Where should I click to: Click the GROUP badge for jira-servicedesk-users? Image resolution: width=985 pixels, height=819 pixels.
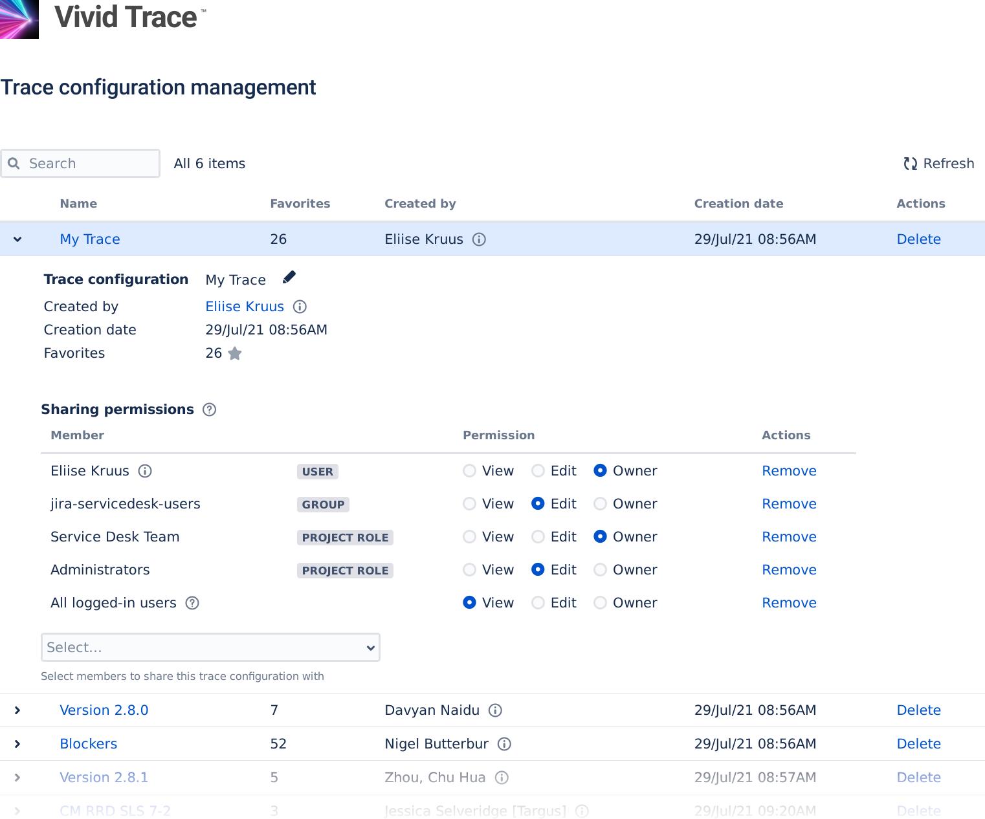click(x=323, y=505)
